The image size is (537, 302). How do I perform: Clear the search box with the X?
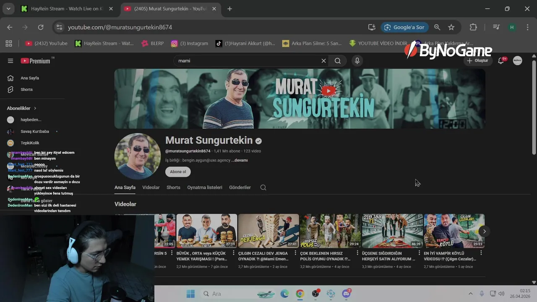[323, 61]
